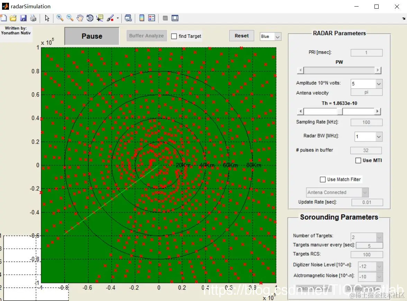Click the PW slider left arrow
Viewport: 407px width, 301px height.
tap(300, 70)
